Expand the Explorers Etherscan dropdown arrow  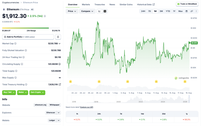tap(58, 113)
